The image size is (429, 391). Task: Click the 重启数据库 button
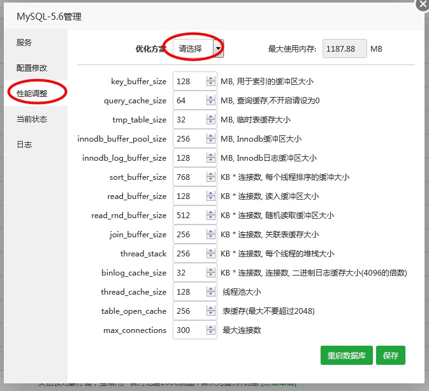(x=346, y=355)
